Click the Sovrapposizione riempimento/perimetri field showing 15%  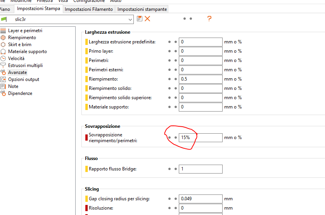click(200, 138)
